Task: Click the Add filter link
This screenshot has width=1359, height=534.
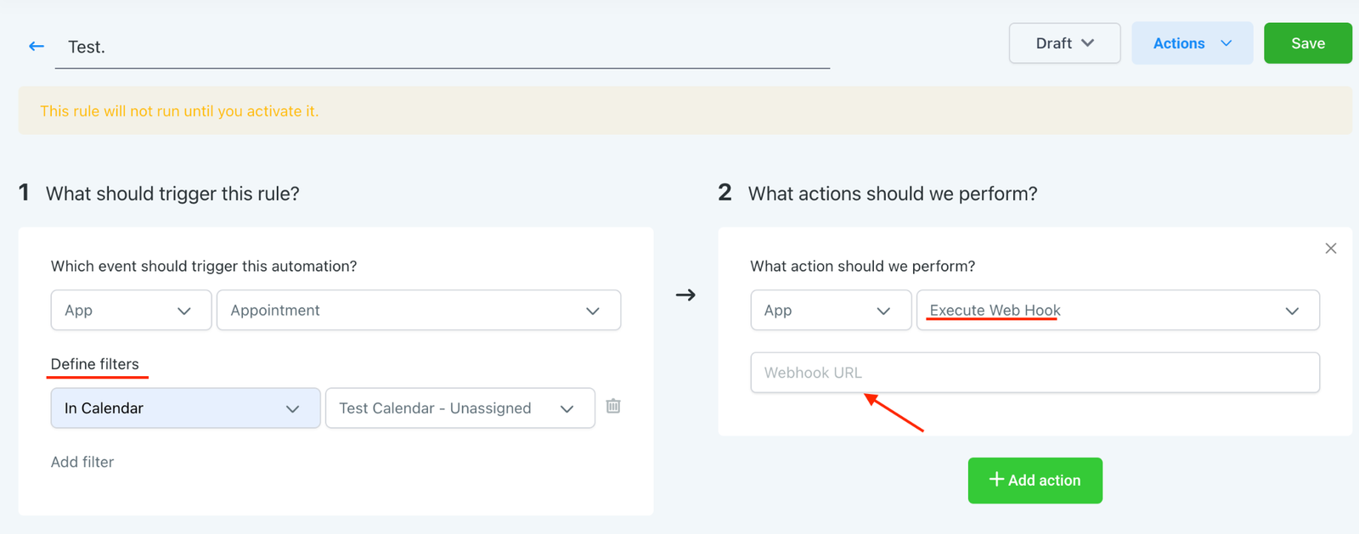Action: (82, 462)
